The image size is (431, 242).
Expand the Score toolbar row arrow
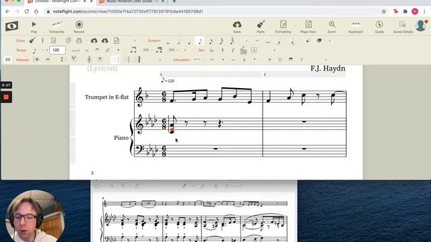pos(135,40)
